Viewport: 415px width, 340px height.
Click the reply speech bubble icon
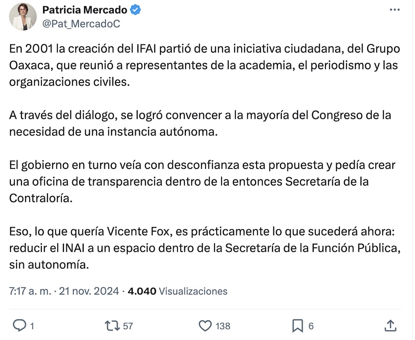[x=19, y=326]
